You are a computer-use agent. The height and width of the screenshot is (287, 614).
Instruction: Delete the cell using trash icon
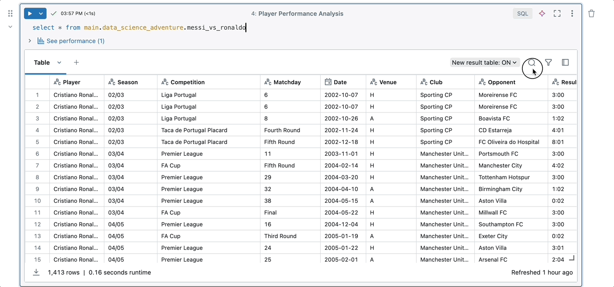coord(591,14)
